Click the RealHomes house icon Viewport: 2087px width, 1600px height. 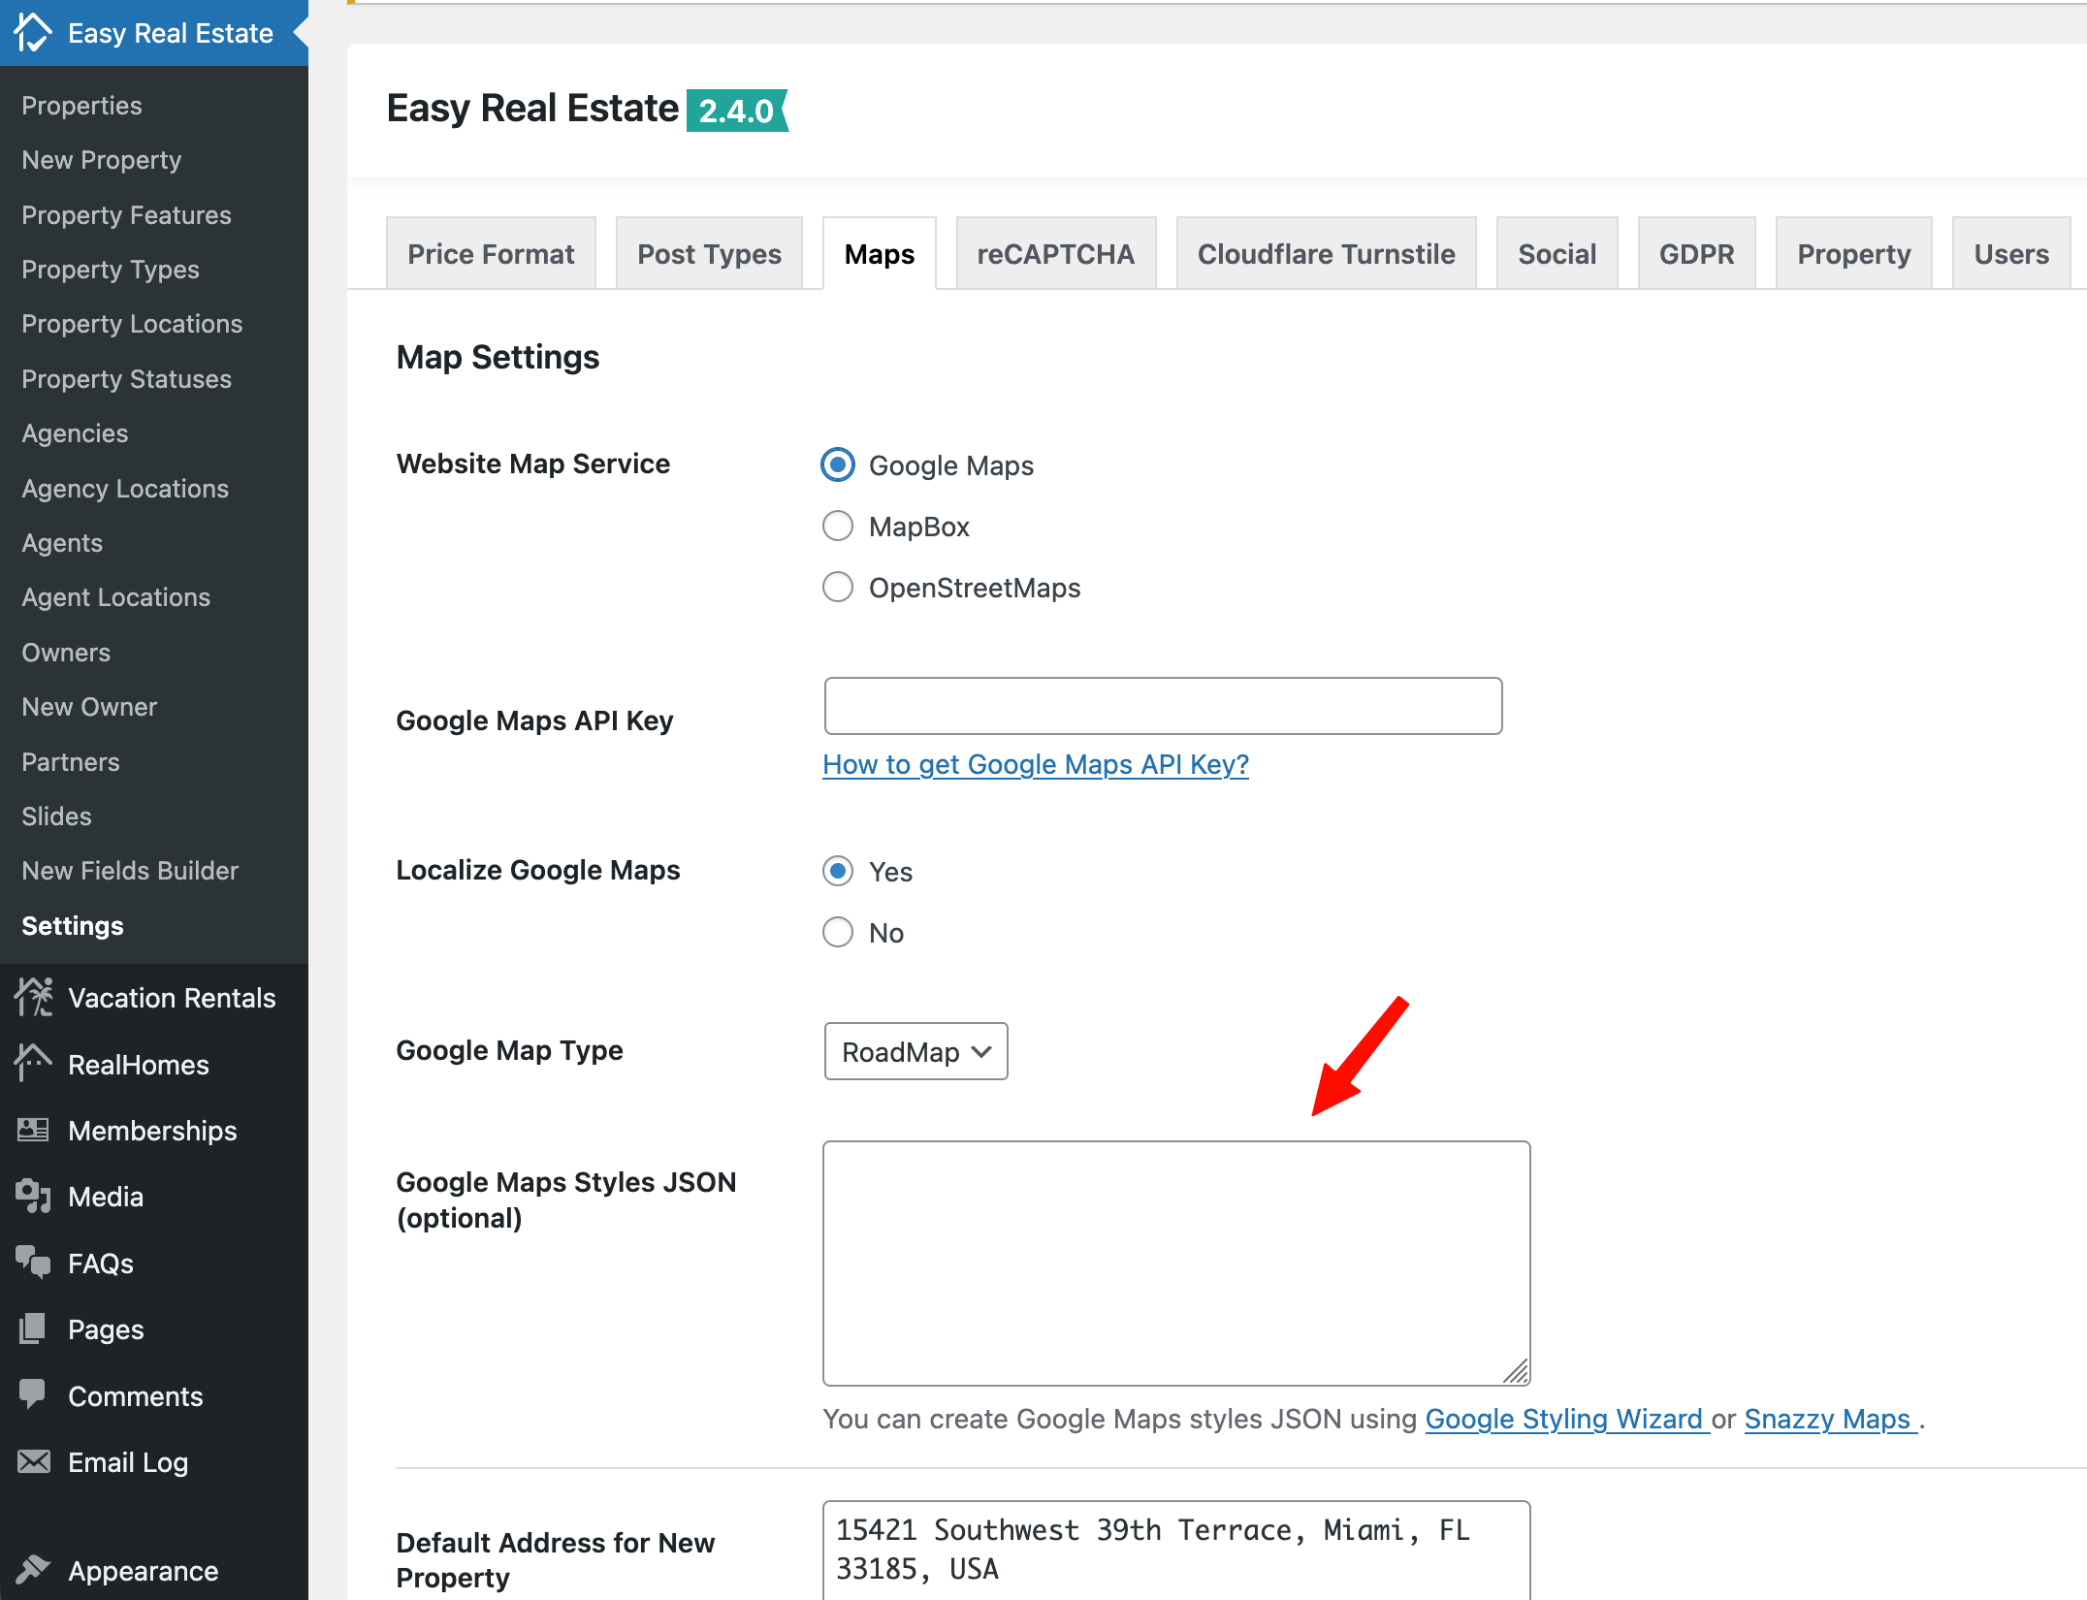pyautogui.click(x=34, y=1064)
